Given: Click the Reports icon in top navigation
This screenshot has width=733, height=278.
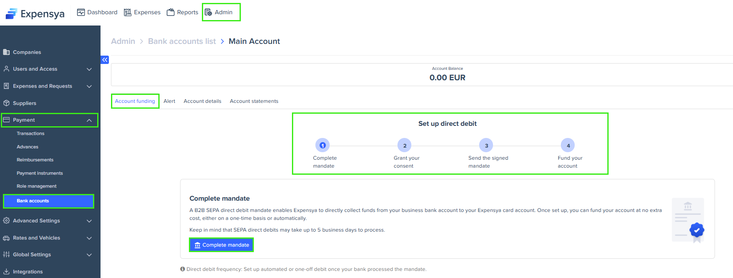Looking at the screenshot, I should click(x=170, y=12).
